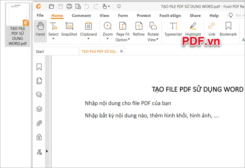Expand the Zoom dropdown arrow
This screenshot has width=245, height=168.
tap(108, 39)
